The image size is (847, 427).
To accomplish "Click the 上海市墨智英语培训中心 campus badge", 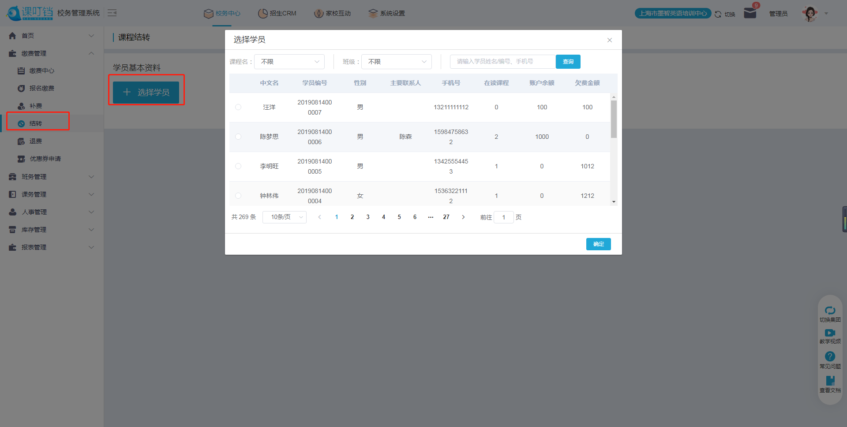I will (673, 13).
